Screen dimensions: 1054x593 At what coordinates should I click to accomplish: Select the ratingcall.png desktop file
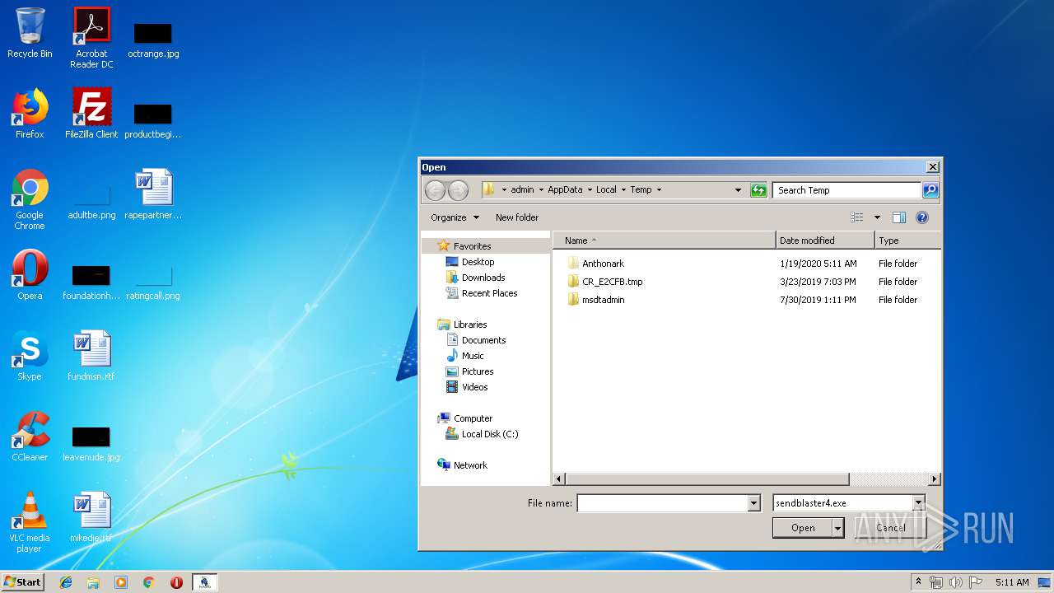(x=153, y=280)
